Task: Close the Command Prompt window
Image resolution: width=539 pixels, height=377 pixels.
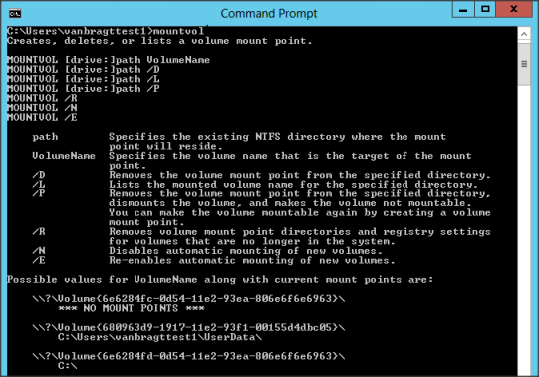Action: pos(513,9)
